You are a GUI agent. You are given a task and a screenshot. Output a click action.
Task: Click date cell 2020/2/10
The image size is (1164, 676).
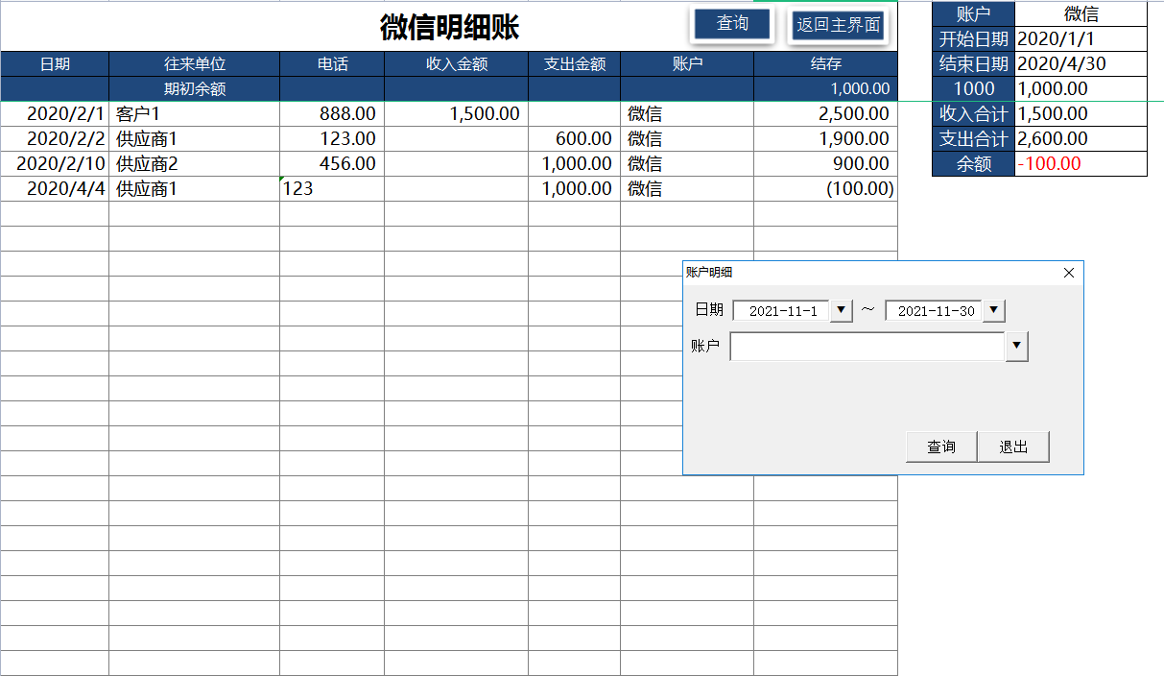coord(55,164)
